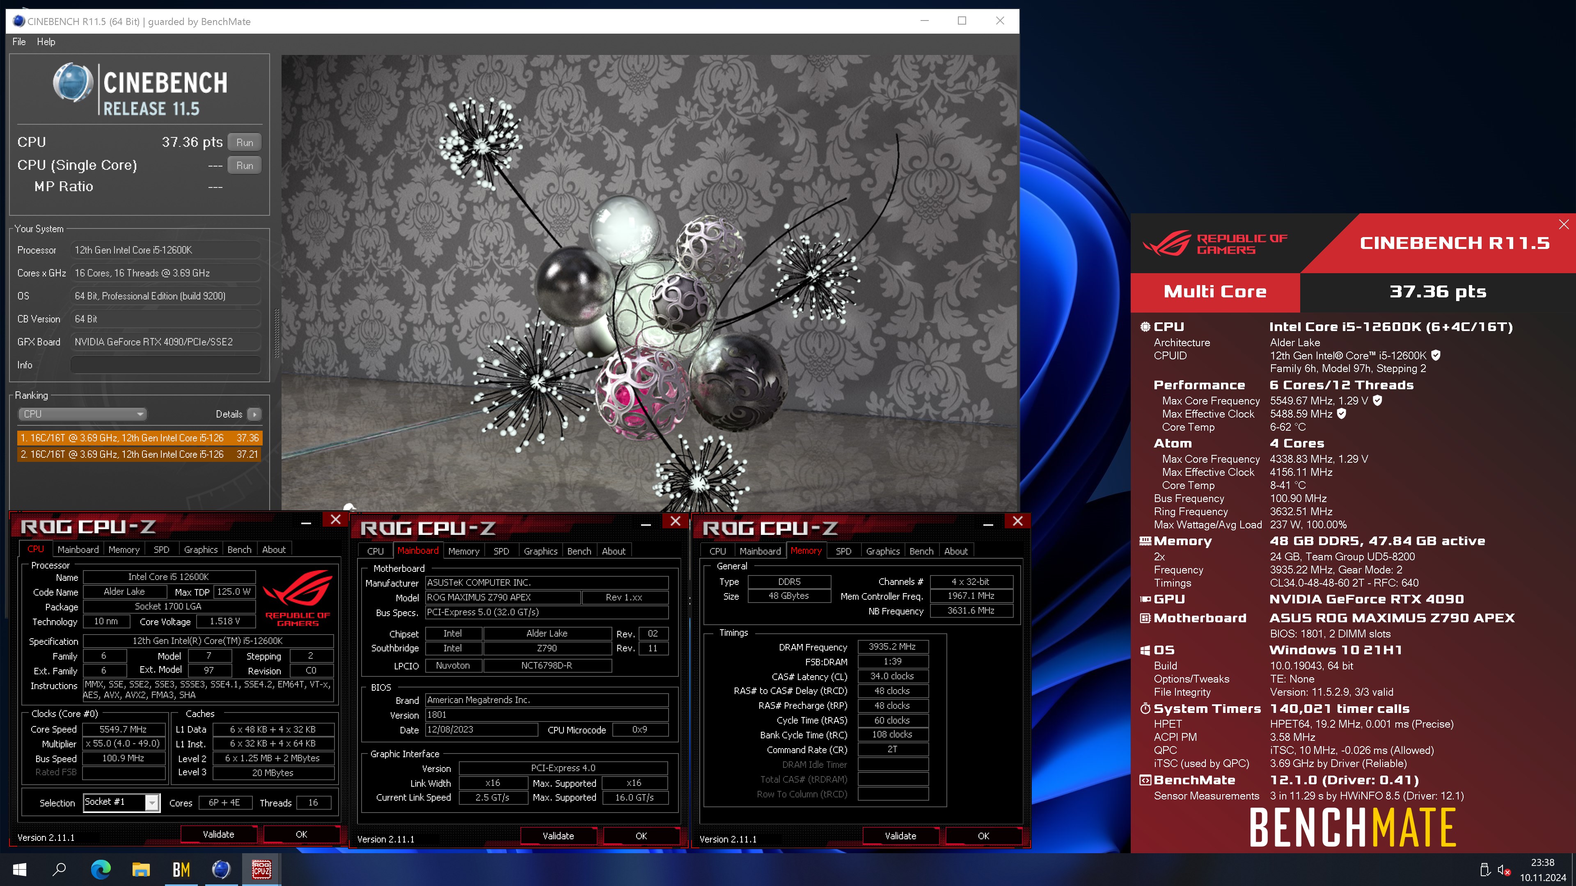Open Cinebench sphere taskbar icon
The image size is (1576, 886).
coord(221,869)
